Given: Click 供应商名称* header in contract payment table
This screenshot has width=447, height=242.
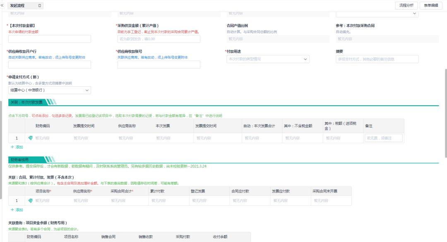Looking at the screenshot, I should coord(83,191).
